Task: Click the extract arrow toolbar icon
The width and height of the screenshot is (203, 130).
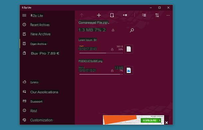Action: [125, 15]
